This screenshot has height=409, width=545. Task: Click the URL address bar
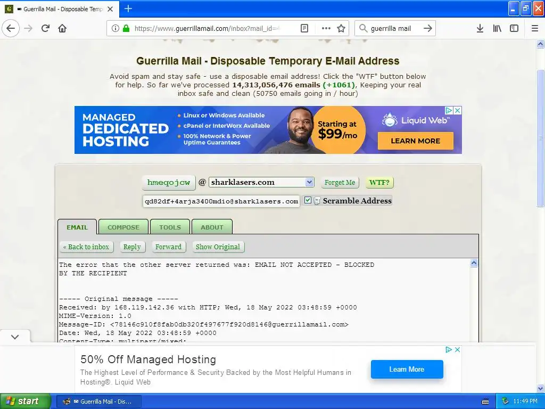click(207, 29)
